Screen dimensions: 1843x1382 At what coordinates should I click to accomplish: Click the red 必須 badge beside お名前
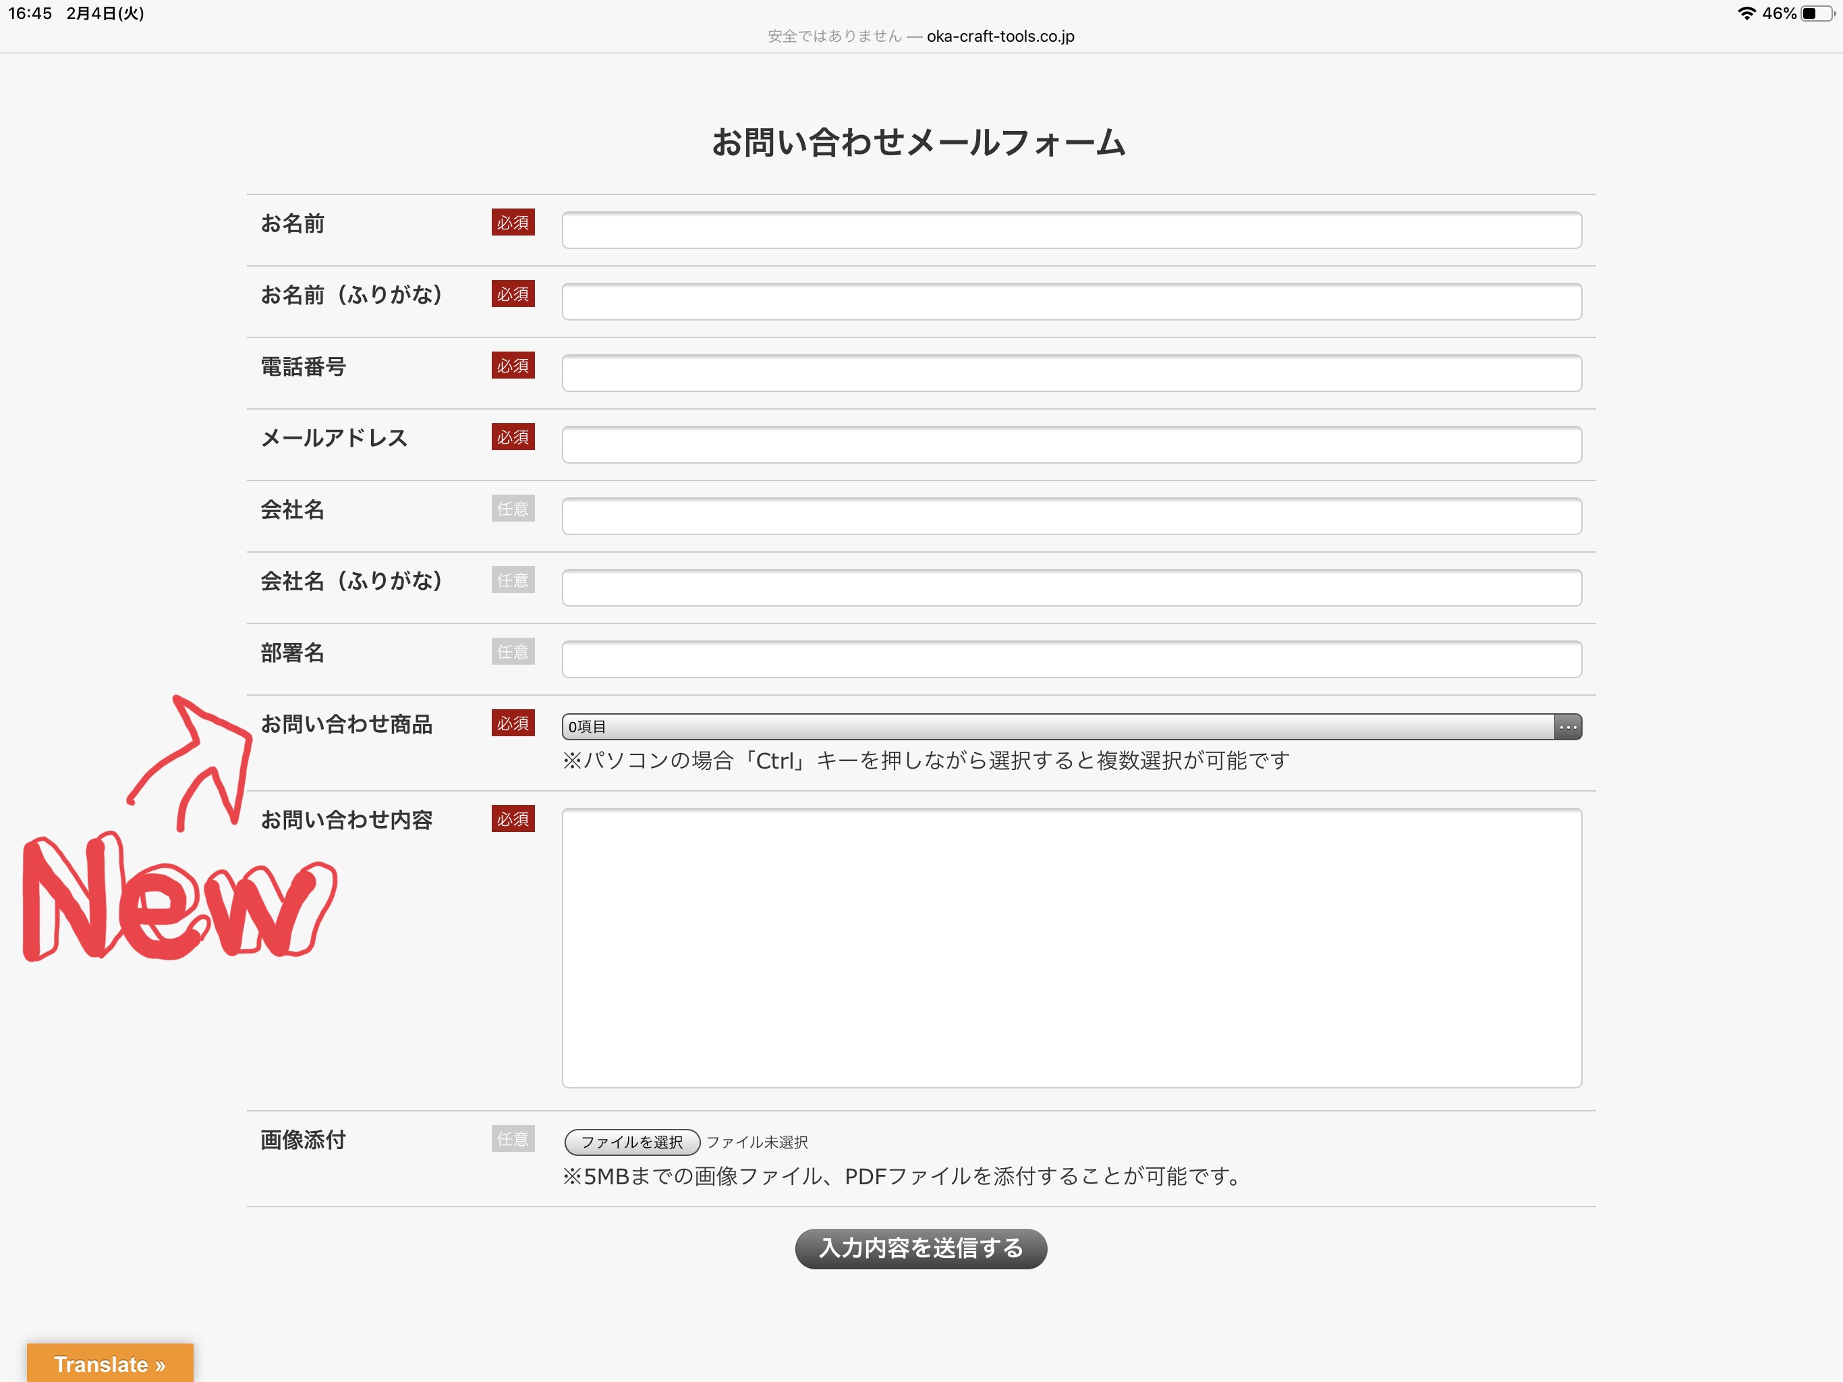513,223
